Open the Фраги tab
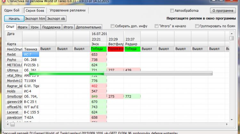The height and width of the screenshot is (134, 240). click(x=22, y=27)
